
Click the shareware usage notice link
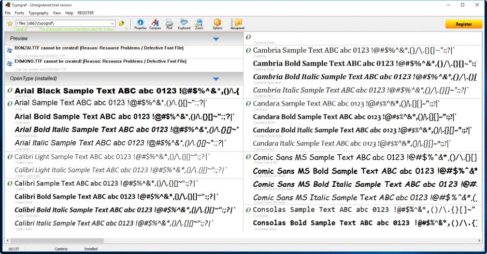76,29
